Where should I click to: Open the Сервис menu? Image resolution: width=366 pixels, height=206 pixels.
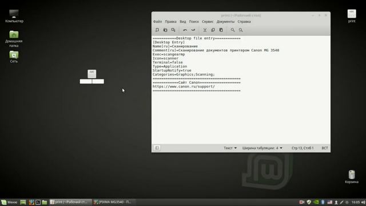point(208,22)
